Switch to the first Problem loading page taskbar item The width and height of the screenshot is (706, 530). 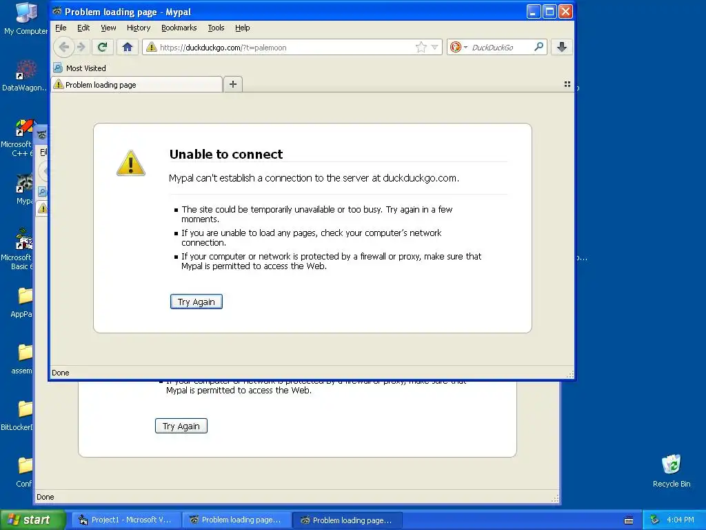236,520
